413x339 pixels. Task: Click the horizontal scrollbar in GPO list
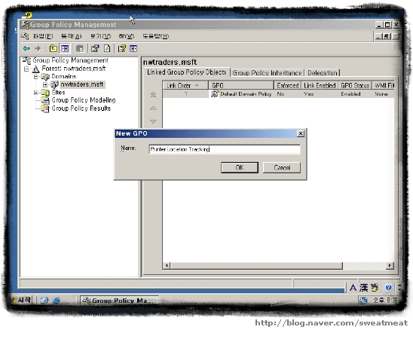click(x=278, y=266)
